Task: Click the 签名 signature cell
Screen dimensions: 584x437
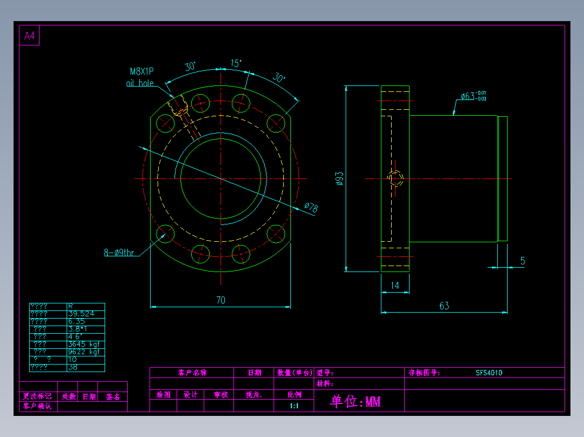Action: coord(113,396)
